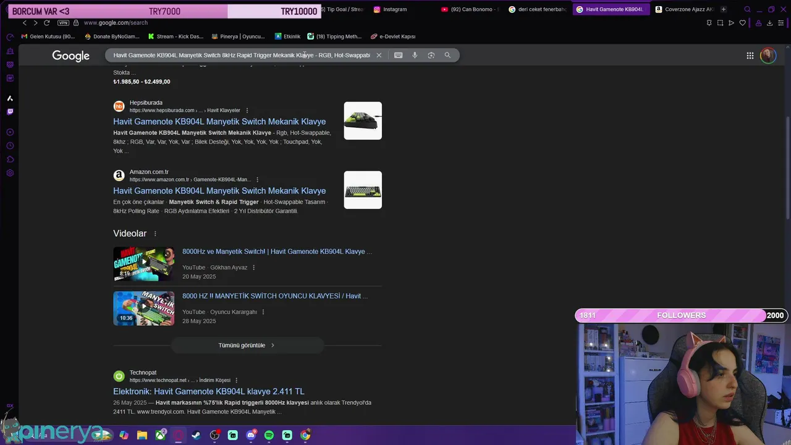Toggle the VPN badge in address bar

(x=63, y=23)
